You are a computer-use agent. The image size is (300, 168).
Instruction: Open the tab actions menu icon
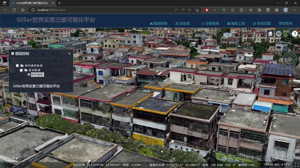pyautogui.click(x=5, y=3)
